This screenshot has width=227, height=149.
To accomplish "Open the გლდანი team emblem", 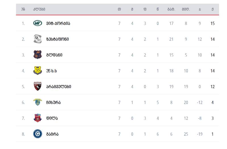I will (38, 55).
